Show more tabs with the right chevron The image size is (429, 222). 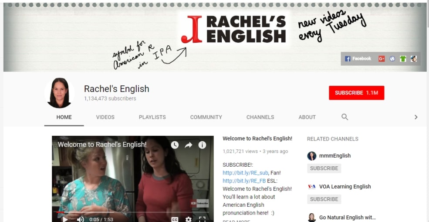coord(416,117)
